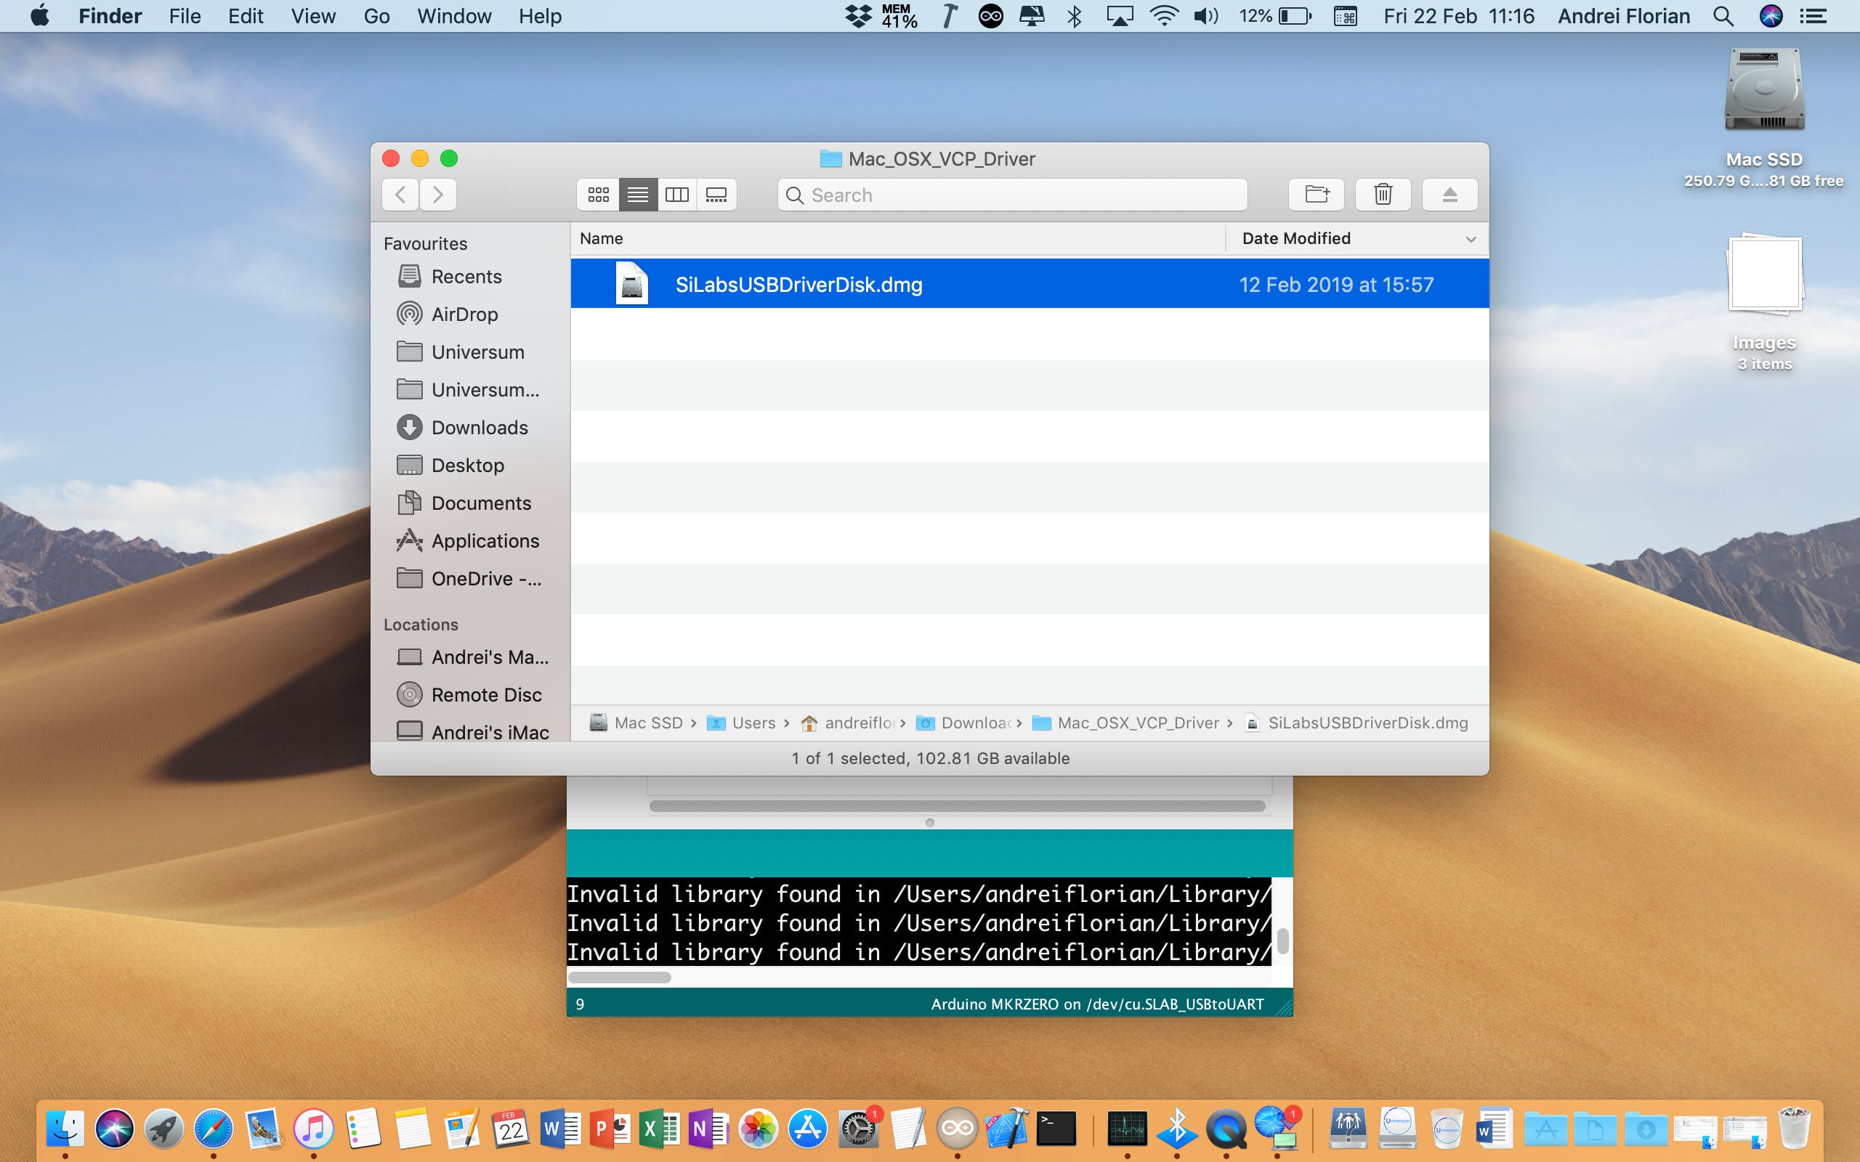
Task: Click Arduino editor horizontal scrollbar
Action: pyautogui.click(x=957, y=805)
